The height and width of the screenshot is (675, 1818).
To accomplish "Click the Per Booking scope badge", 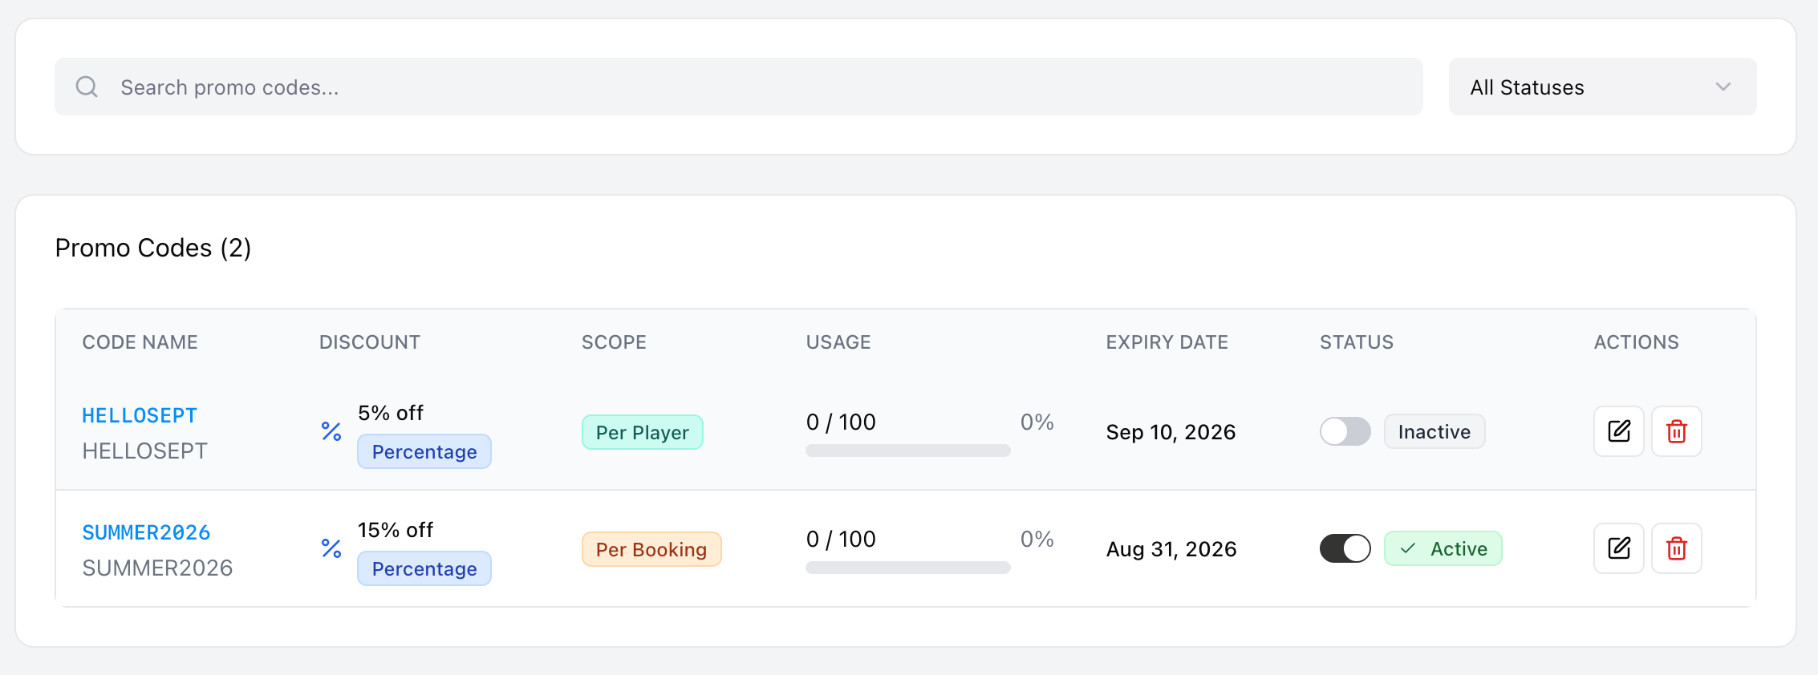I will [651, 549].
